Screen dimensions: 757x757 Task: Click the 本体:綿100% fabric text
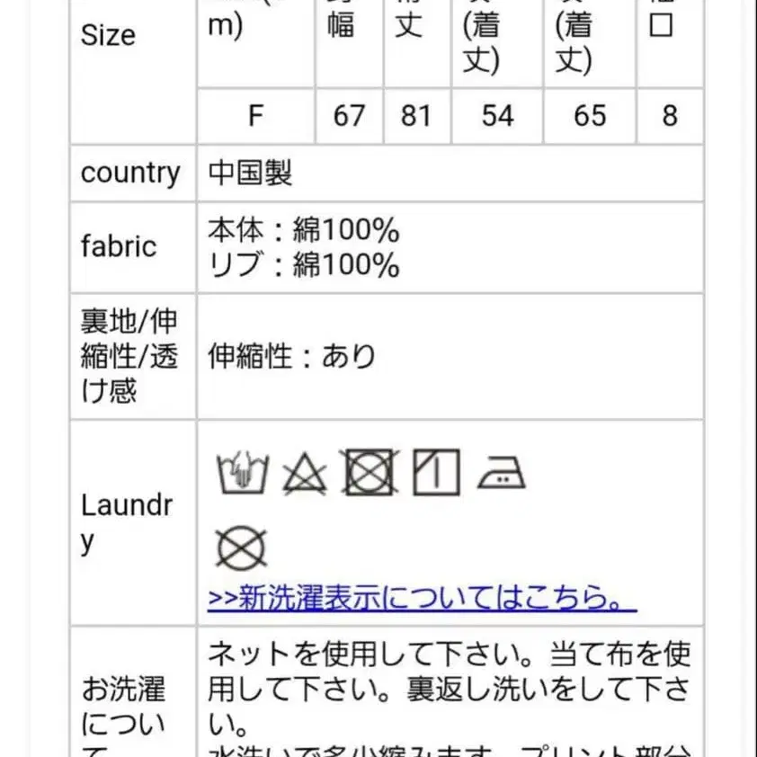click(303, 231)
